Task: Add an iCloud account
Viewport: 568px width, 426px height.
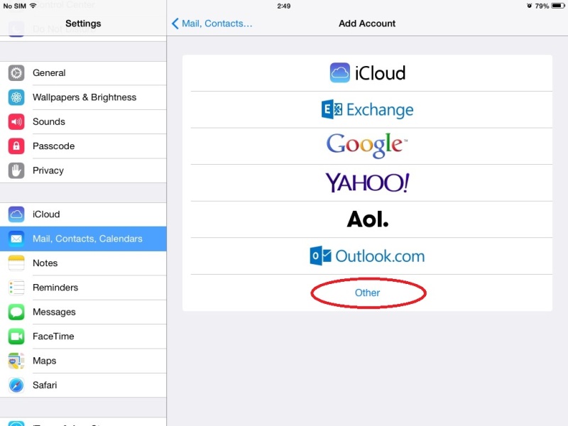Action: (367, 73)
